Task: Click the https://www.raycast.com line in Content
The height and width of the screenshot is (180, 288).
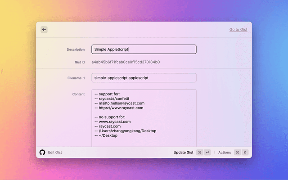Action: [119, 108]
